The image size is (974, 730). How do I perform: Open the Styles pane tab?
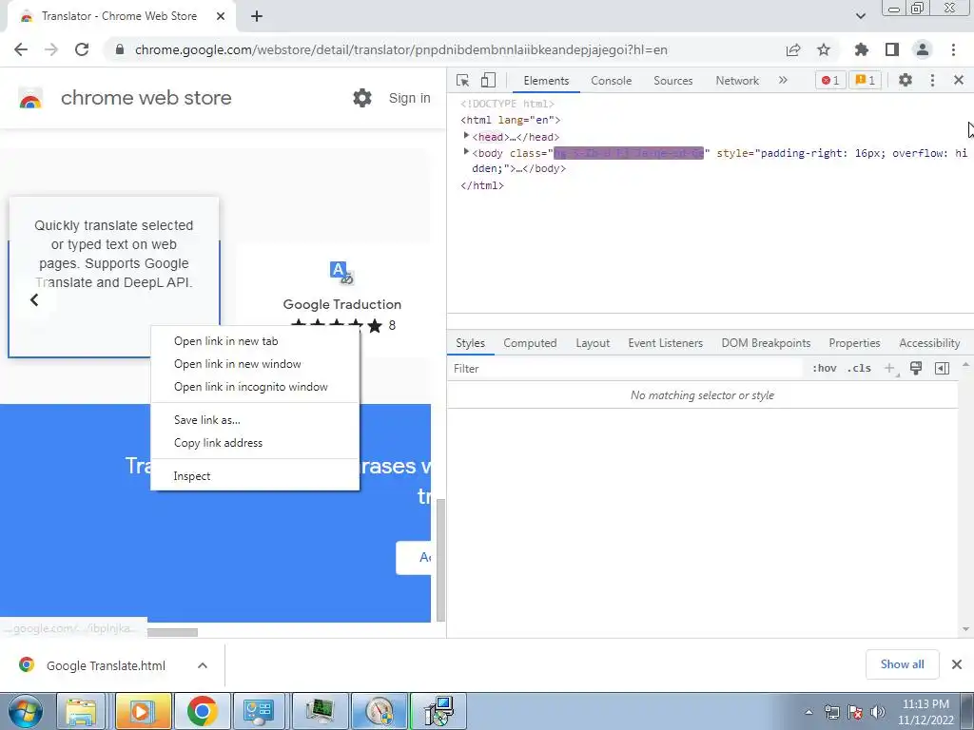(470, 343)
